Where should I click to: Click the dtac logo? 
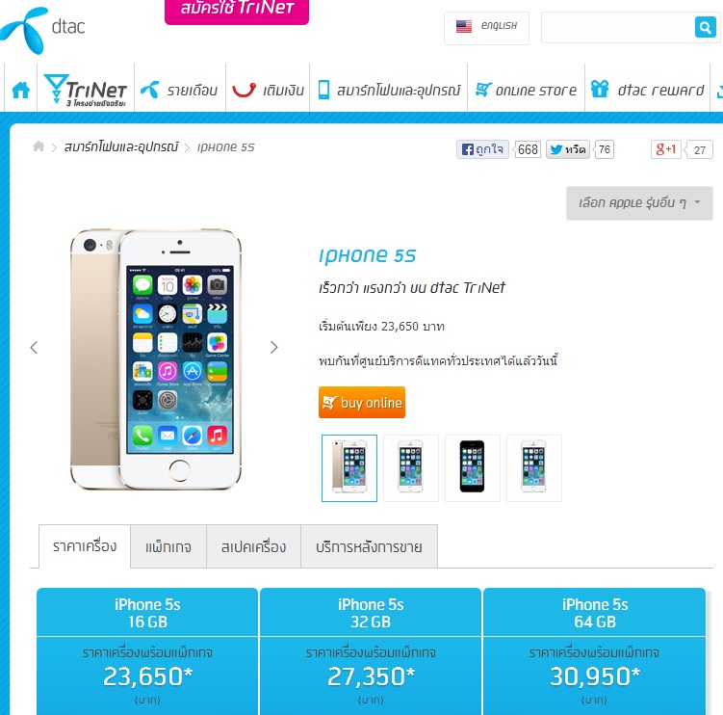point(42,31)
